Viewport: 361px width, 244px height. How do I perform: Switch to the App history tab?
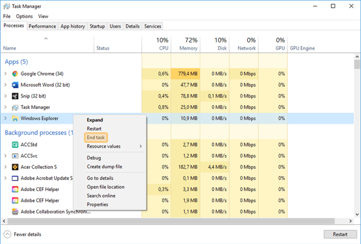click(x=73, y=26)
